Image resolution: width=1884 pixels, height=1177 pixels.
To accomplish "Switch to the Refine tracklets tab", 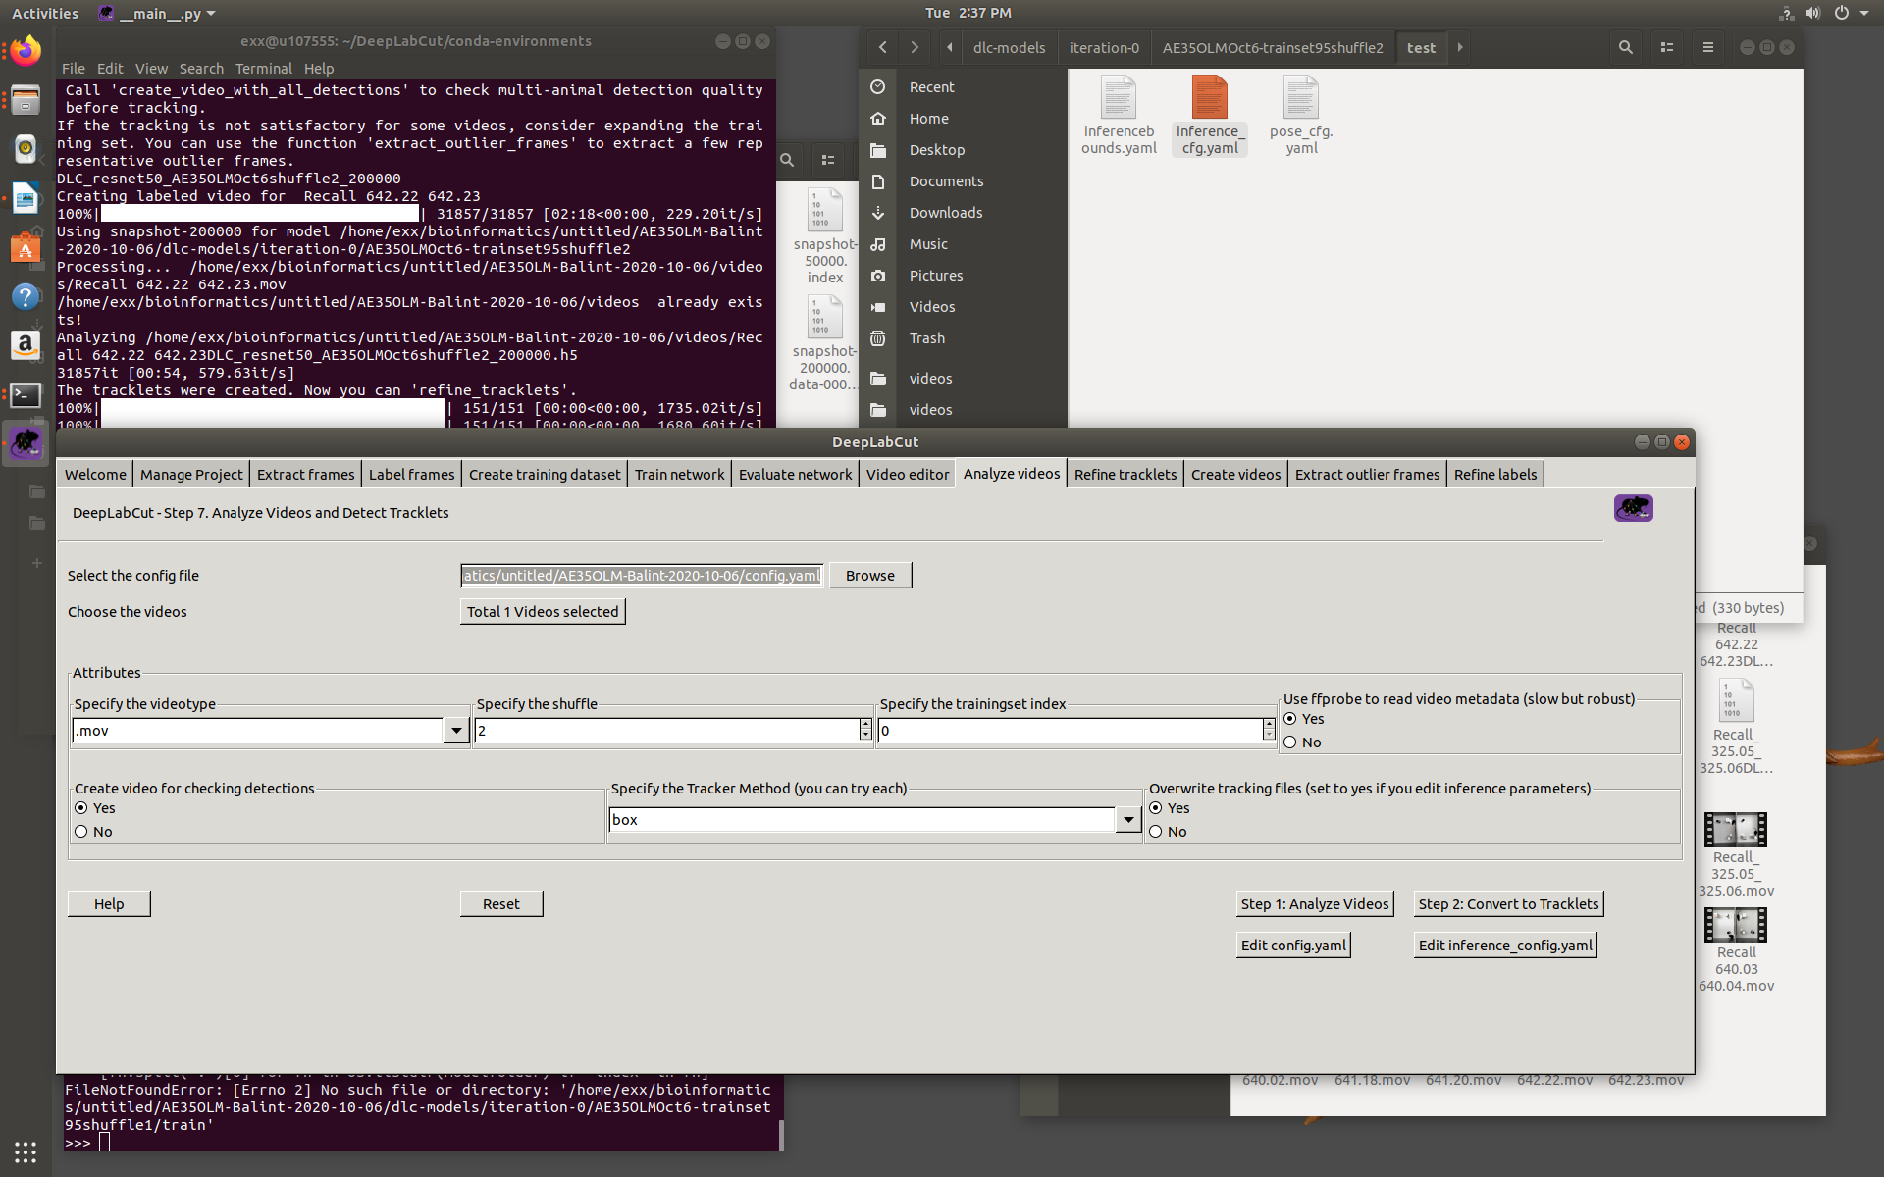I will pyautogui.click(x=1125, y=474).
